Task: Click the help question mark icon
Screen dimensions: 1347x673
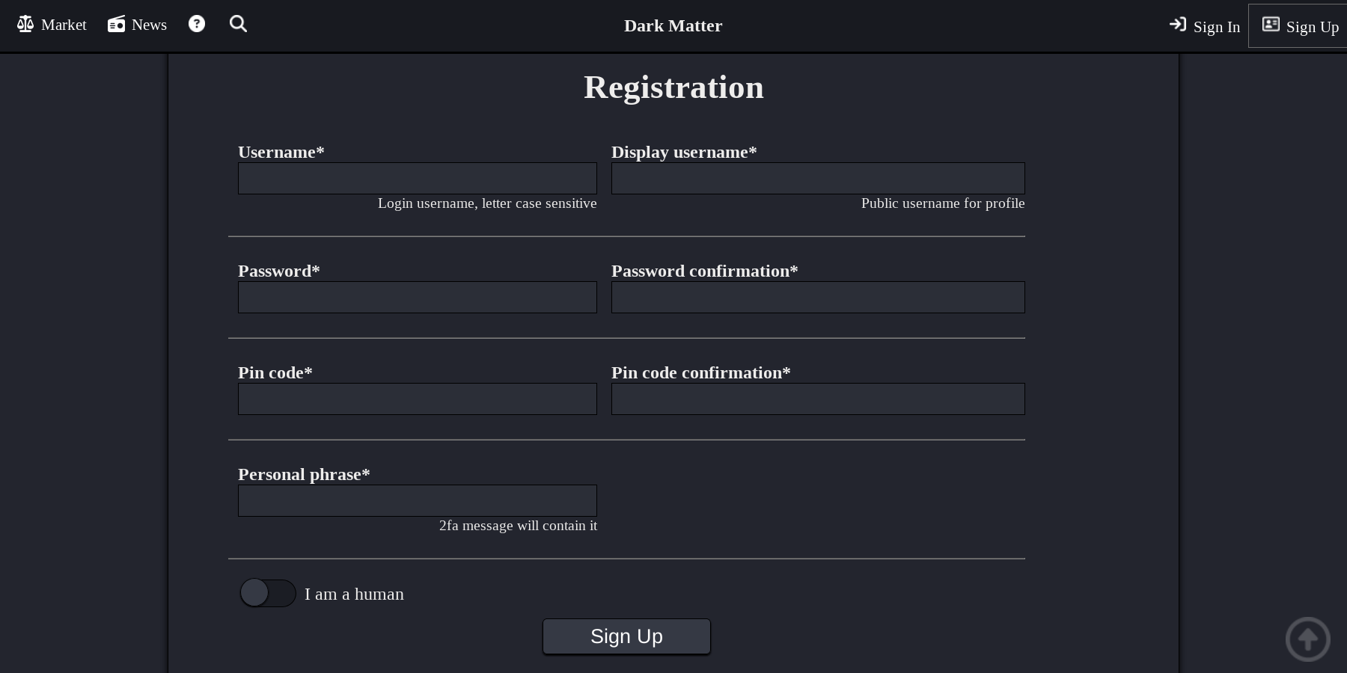Action: [196, 23]
